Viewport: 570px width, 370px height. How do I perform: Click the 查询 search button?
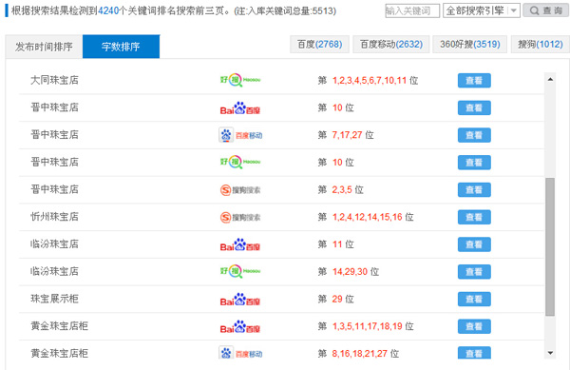click(545, 10)
